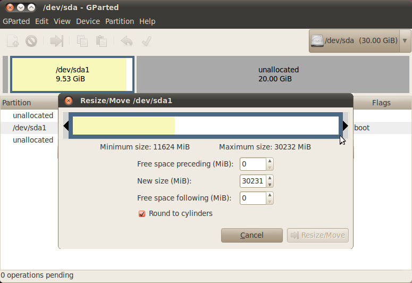The height and width of the screenshot is (283, 412).
Task: Select the last unallocated row in list
Action: click(29, 140)
